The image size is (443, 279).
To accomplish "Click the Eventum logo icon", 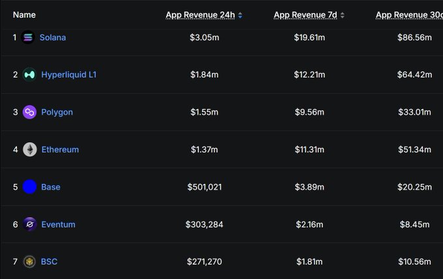I will pyautogui.click(x=29, y=224).
